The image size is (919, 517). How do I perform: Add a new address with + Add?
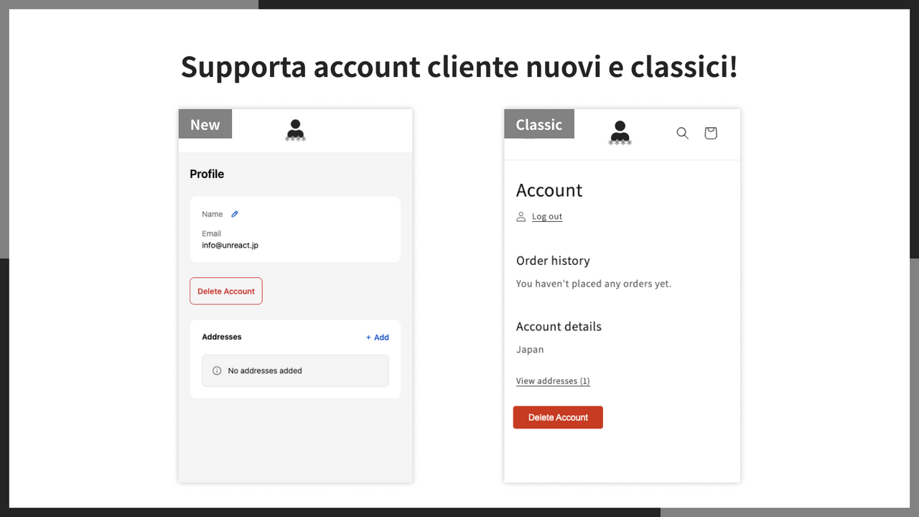point(378,337)
